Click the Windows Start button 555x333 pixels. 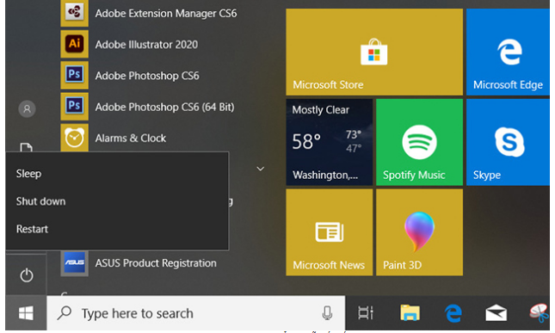pyautogui.click(x=26, y=313)
